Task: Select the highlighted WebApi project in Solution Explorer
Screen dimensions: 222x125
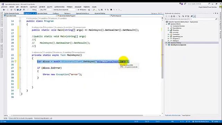Action: [192, 43]
